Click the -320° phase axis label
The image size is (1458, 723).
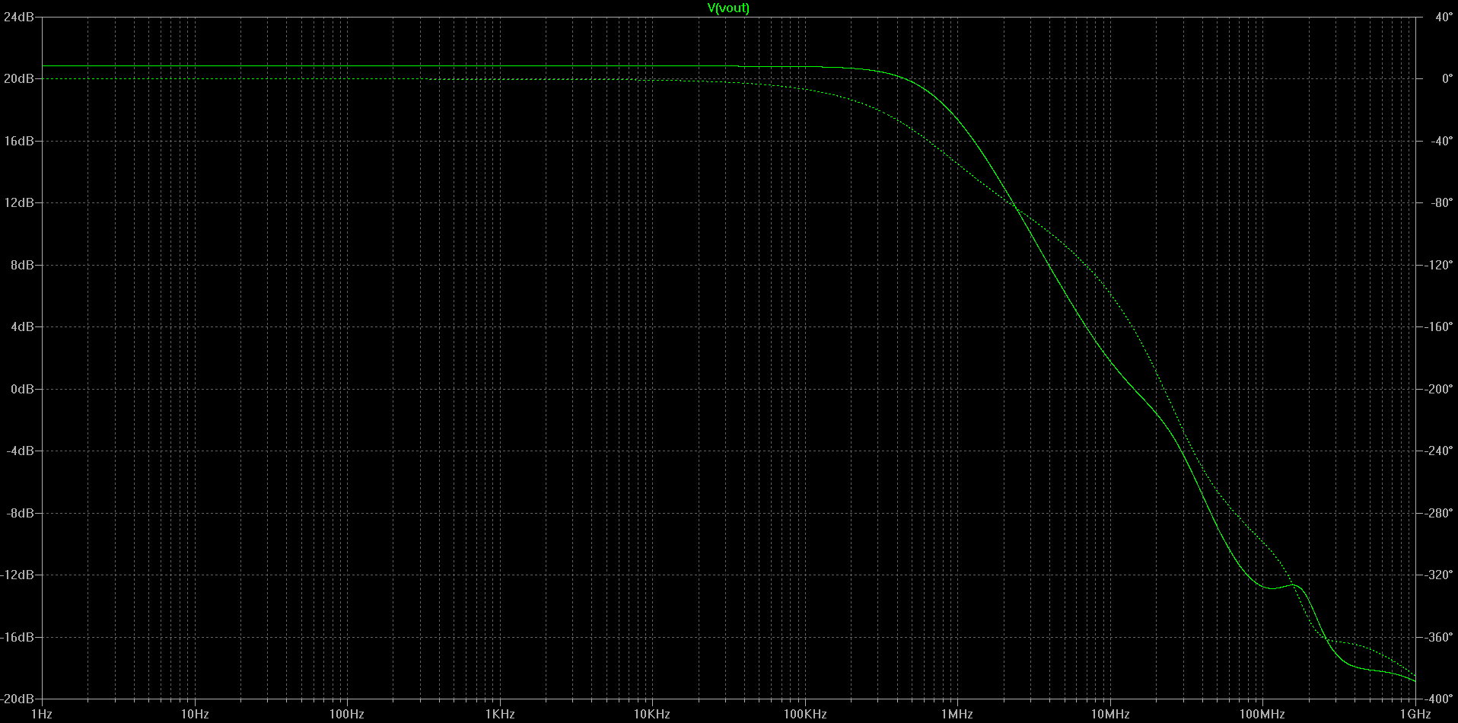point(1439,575)
